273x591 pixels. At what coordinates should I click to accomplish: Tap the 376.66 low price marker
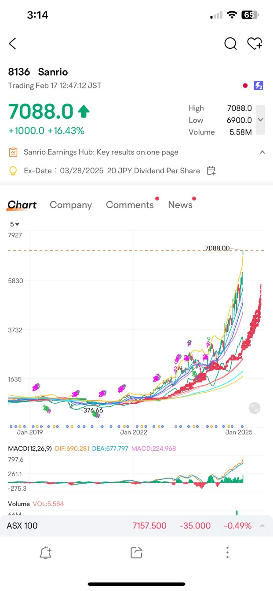[93, 410]
